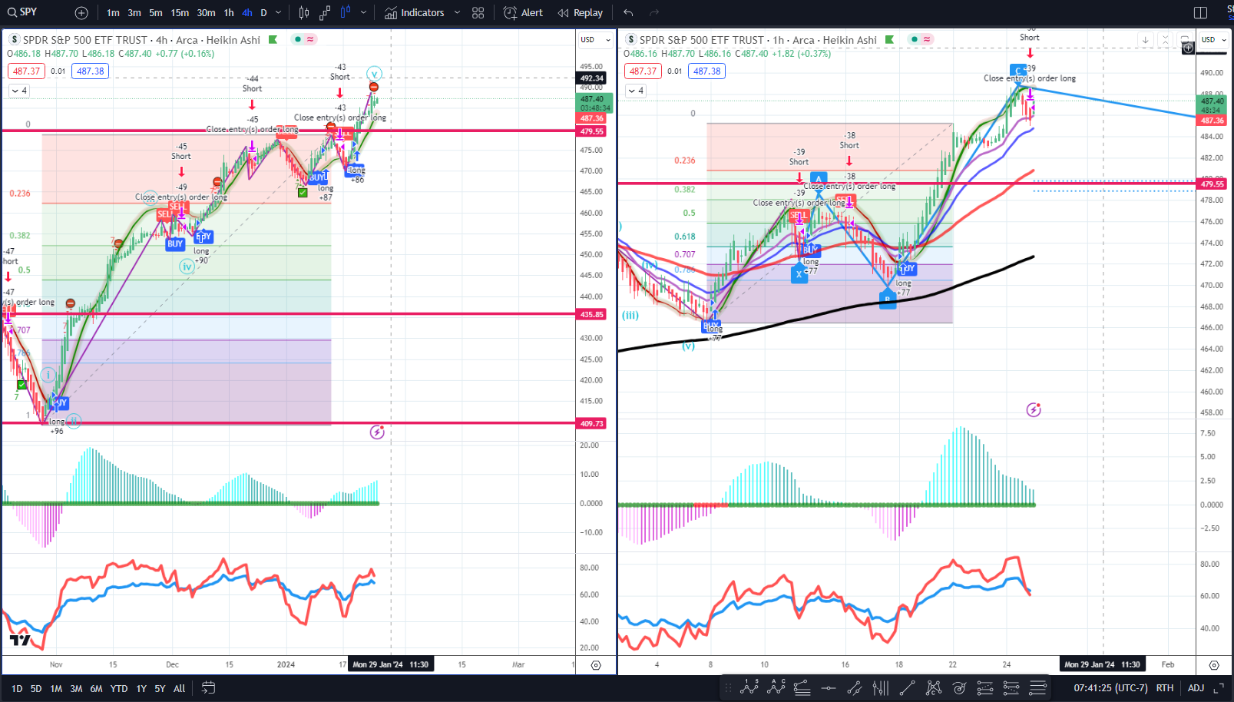Toggle RTH session setting
The width and height of the screenshot is (1234, 702).
[x=1165, y=688]
